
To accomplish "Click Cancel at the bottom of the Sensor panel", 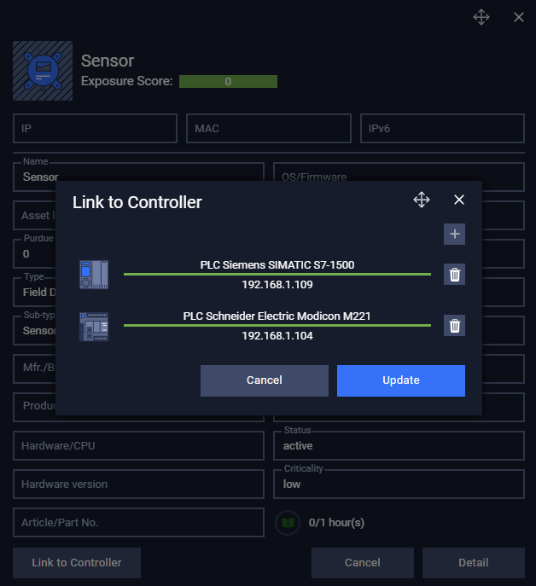I will [x=363, y=562].
